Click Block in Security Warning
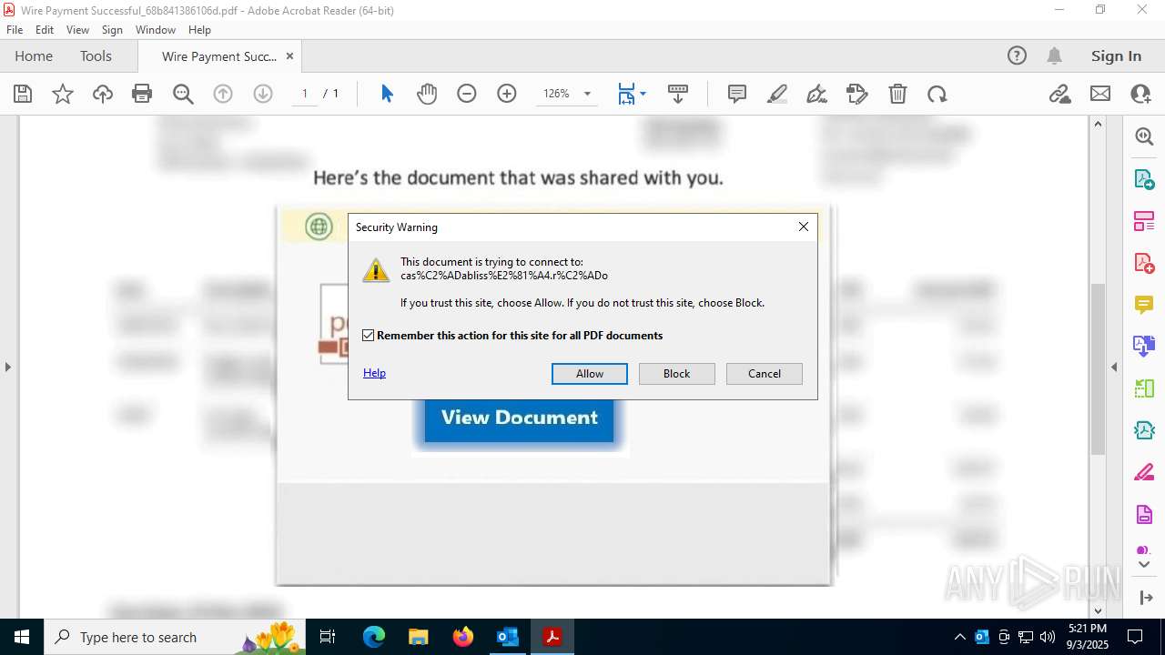This screenshot has height=655, width=1165. [x=677, y=374]
